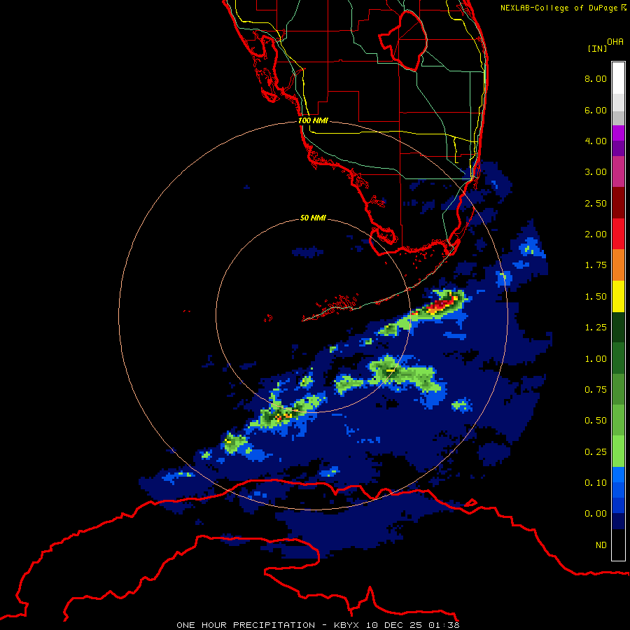630x630 pixels.
Task: Click the 1.00 legend value
Action: pyautogui.click(x=596, y=359)
